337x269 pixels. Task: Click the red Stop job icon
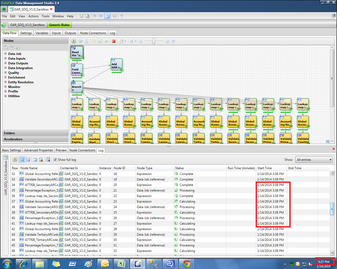114,41
